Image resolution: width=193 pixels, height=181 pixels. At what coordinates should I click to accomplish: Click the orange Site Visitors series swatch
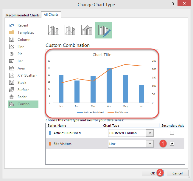[50, 144]
